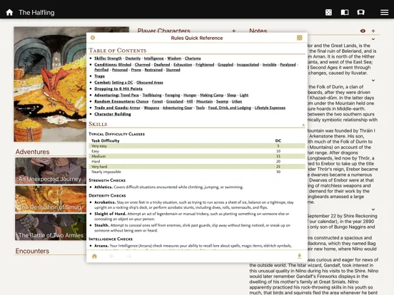394x295 pixels.
Task: Open the hamburger menu
Action: pos(384,12)
